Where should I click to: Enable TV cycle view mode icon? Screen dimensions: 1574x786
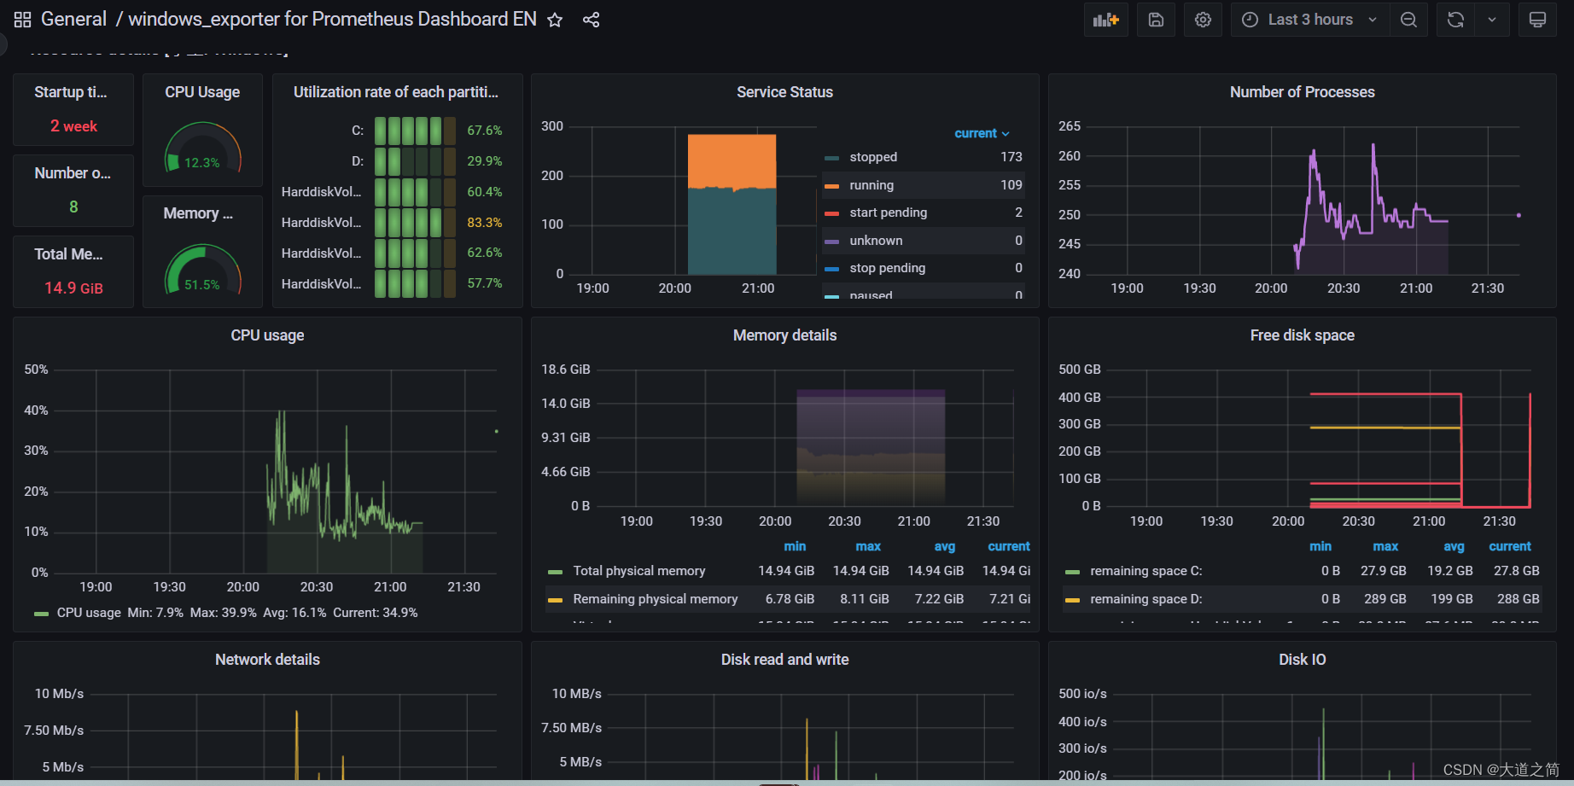pos(1536,19)
